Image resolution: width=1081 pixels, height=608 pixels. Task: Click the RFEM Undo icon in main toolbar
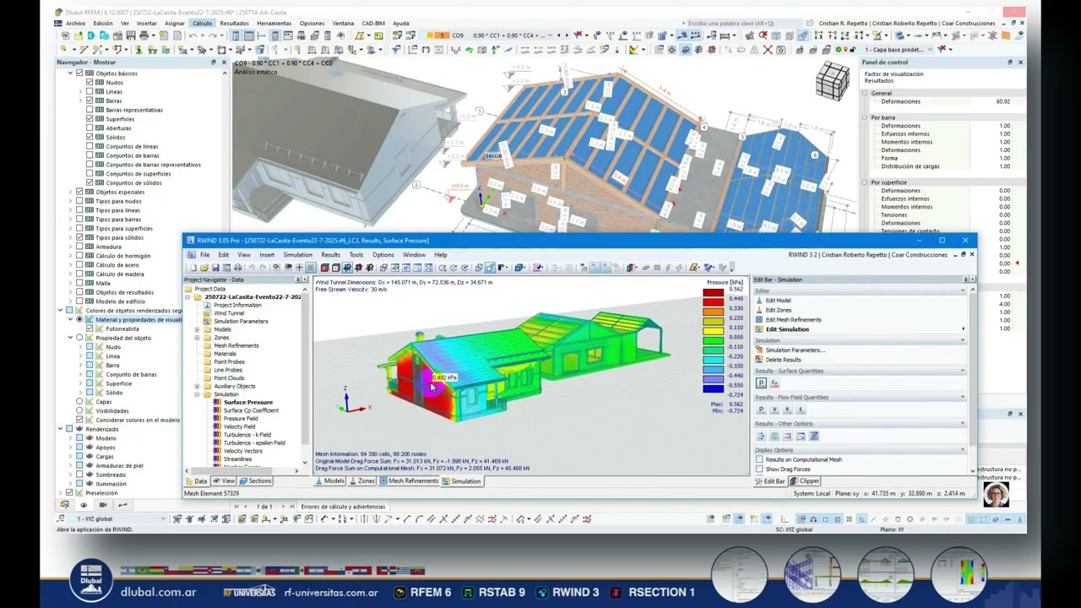tap(193, 35)
